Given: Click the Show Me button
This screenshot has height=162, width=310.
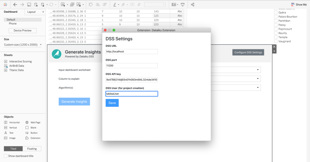Looking at the screenshot, I should (299, 5).
